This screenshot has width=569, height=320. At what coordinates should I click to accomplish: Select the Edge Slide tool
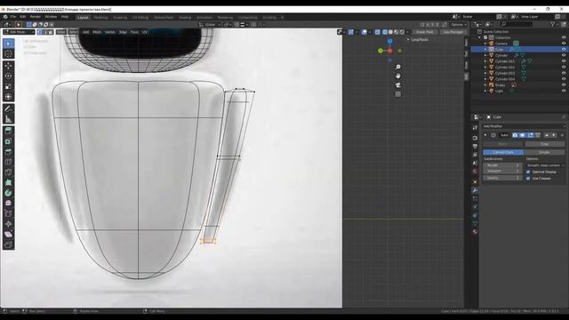point(8,213)
